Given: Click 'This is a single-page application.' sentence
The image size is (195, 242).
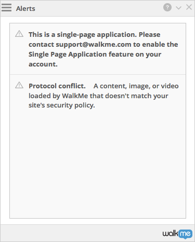Looking at the screenshot, I should coord(83,35).
